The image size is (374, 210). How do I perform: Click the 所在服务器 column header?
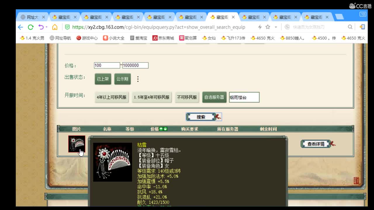click(x=228, y=129)
